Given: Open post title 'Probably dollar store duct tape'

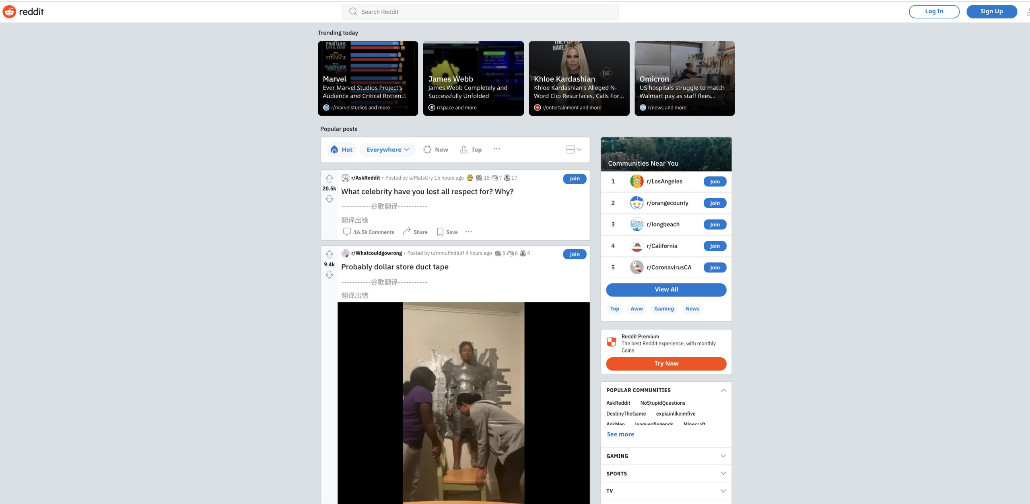Looking at the screenshot, I should (x=395, y=267).
